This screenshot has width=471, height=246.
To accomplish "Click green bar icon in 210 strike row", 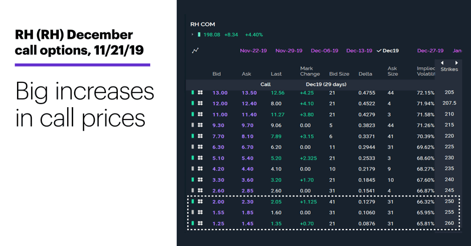I will click(193, 114).
